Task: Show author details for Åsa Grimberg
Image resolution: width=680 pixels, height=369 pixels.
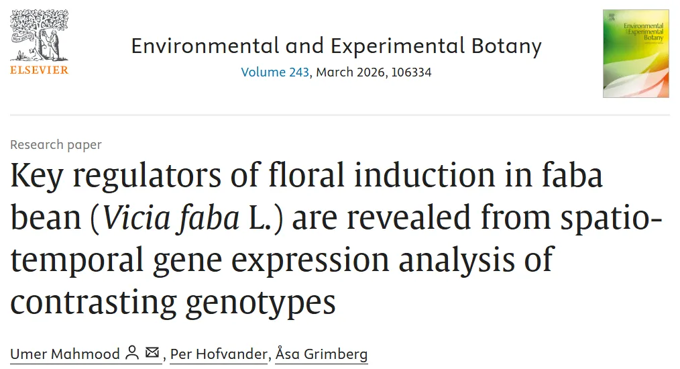Action: [322, 354]
